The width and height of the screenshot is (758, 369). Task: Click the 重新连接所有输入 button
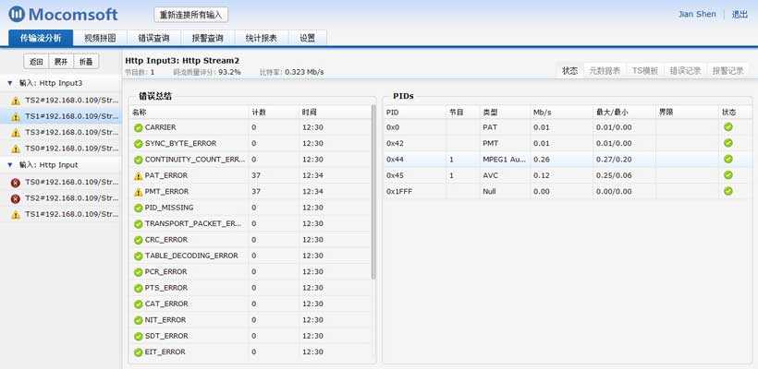191,15
